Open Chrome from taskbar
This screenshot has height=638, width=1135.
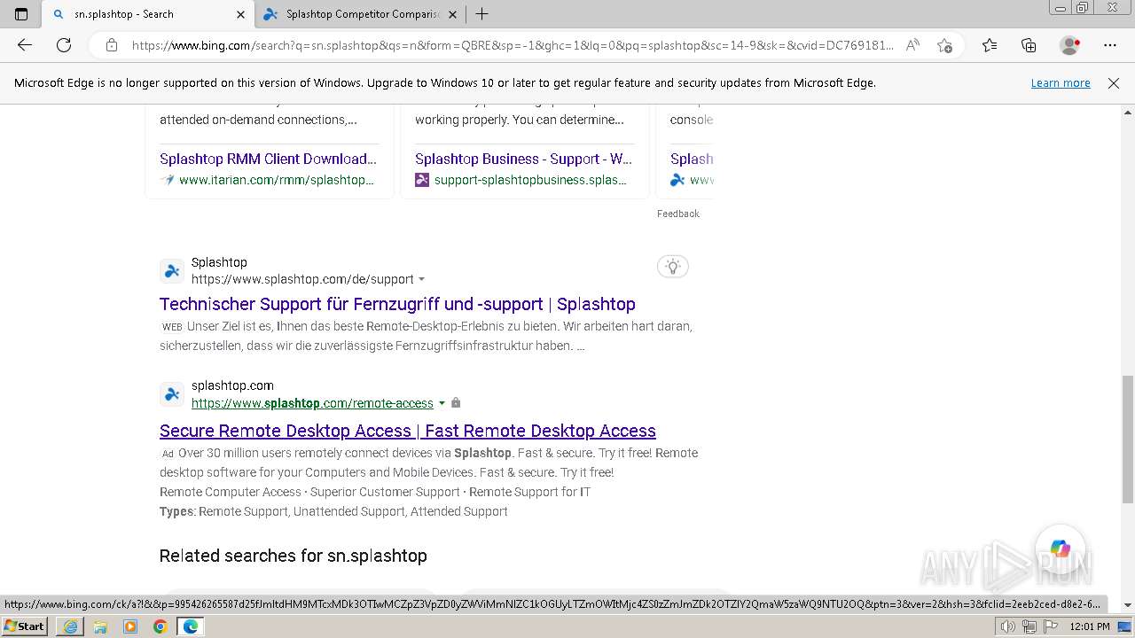click(160, 626)
